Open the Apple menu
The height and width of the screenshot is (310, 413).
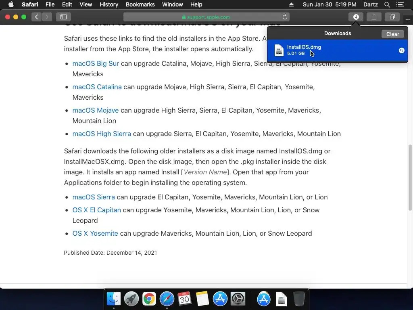click(x=11, y=4)
